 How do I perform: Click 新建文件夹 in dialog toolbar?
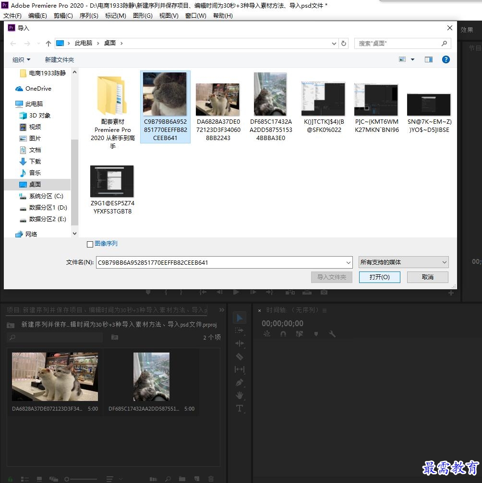(60, 60)
